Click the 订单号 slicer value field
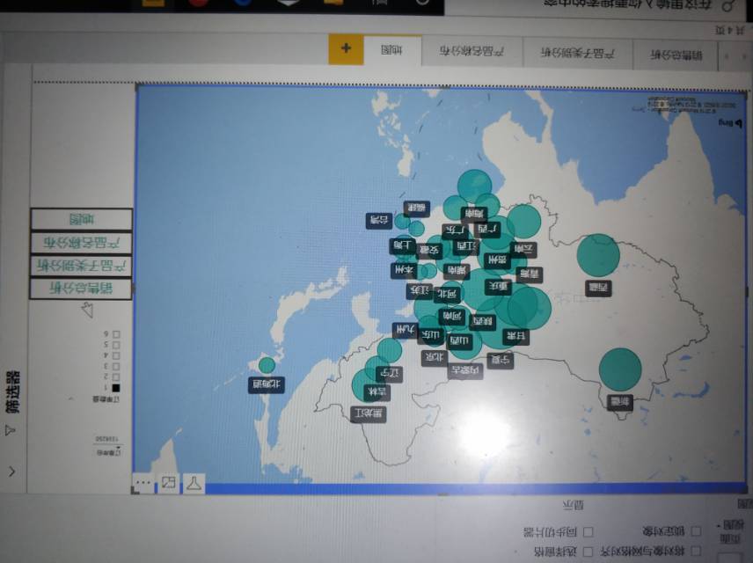 point(106,439)
